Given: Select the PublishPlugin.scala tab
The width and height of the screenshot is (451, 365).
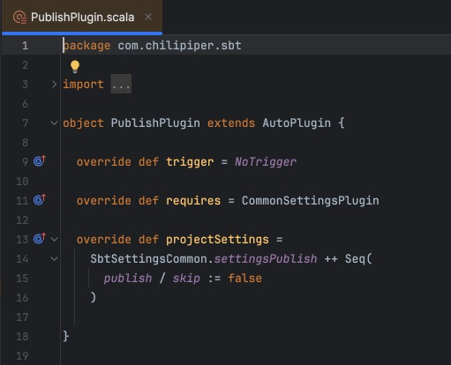Looking at the screenshot, I should point(82,17).
